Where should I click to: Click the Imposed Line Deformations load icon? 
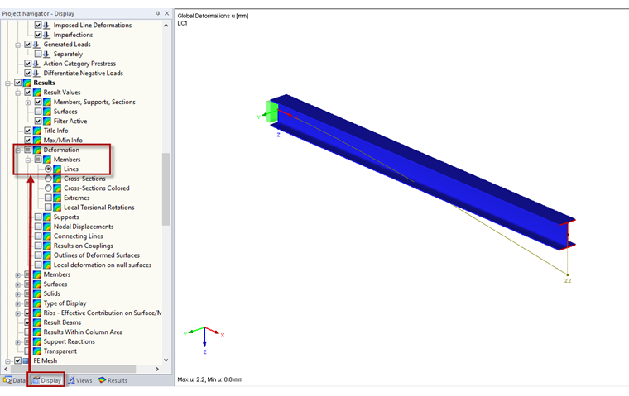click(47, 26)
